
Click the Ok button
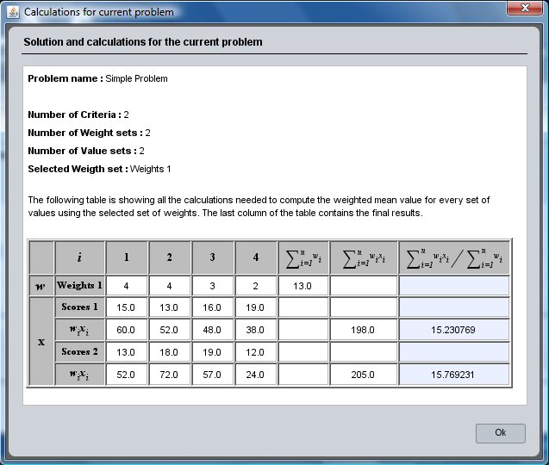pos(500,432)
